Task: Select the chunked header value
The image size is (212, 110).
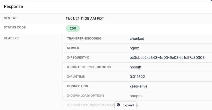Action: pyautogui.click(x=137, y=39)
